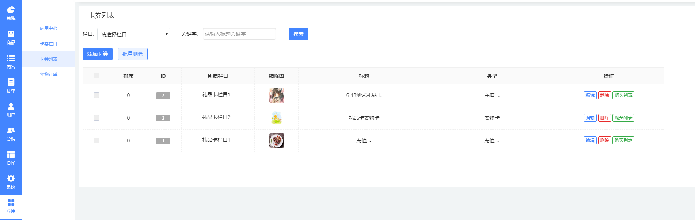
Task: Toggle the select-all checkbox in table header
Action: coord(96,76)
